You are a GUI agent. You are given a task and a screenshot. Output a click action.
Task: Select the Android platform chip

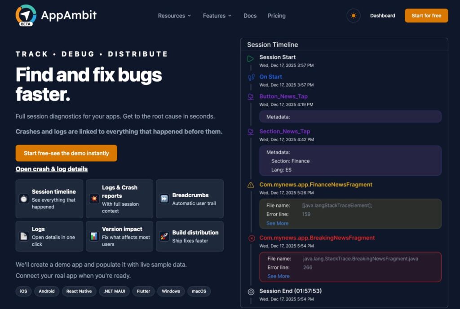click(46, 291)
